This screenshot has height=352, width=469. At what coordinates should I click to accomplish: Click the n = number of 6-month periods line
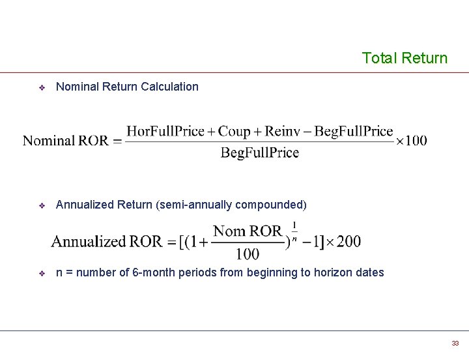[220, 272]
